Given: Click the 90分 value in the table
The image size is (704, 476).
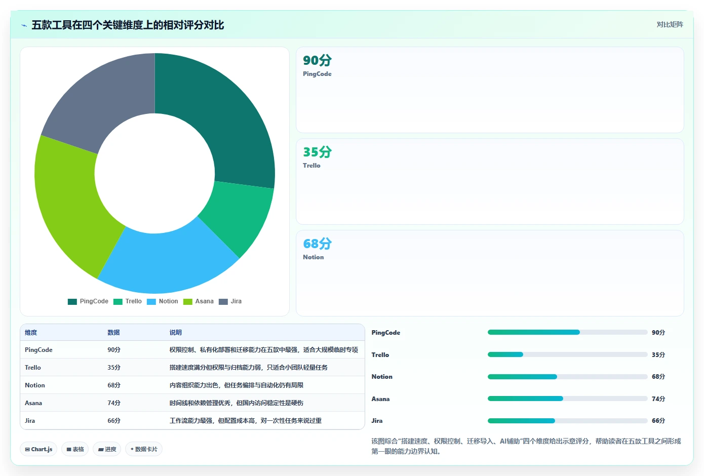Looking at the screenshot, I should (114, 350).
